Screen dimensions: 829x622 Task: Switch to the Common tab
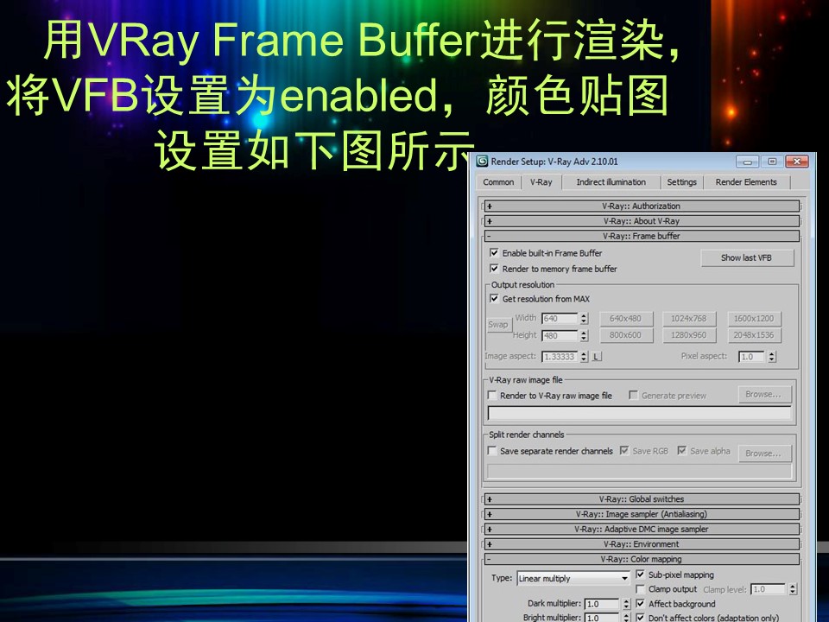498,182
